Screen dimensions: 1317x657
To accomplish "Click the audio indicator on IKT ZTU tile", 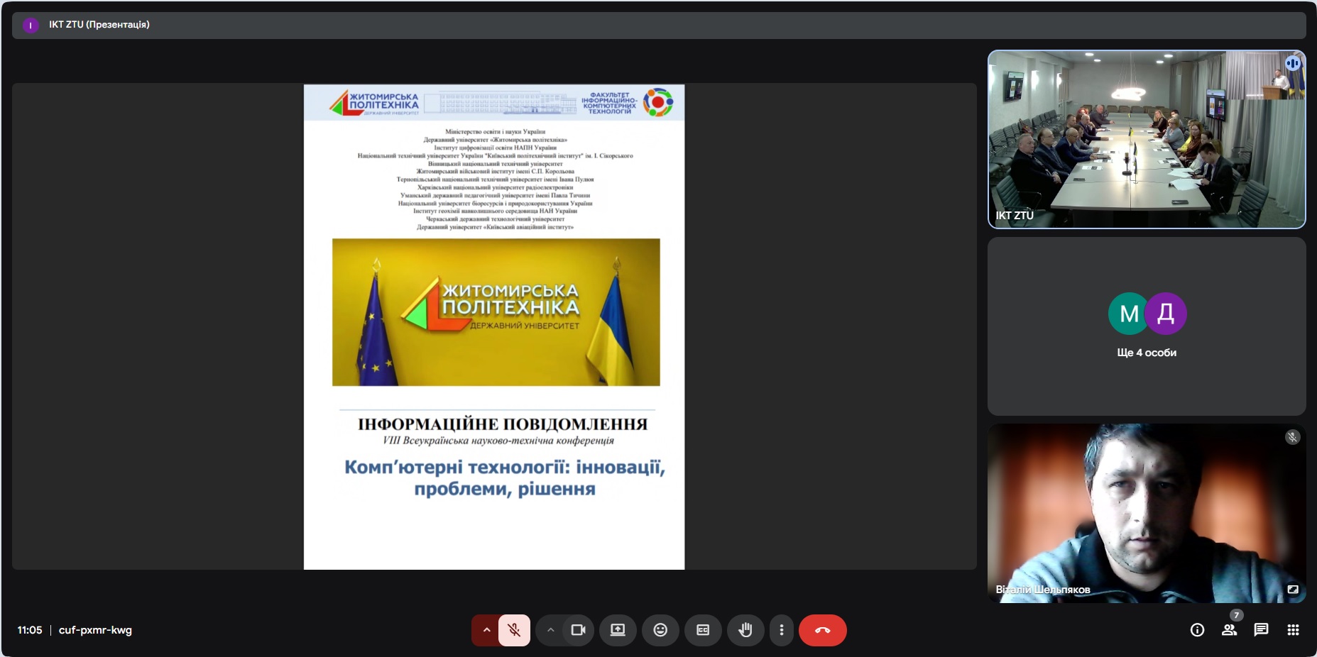I will (x=1292, y=63).
